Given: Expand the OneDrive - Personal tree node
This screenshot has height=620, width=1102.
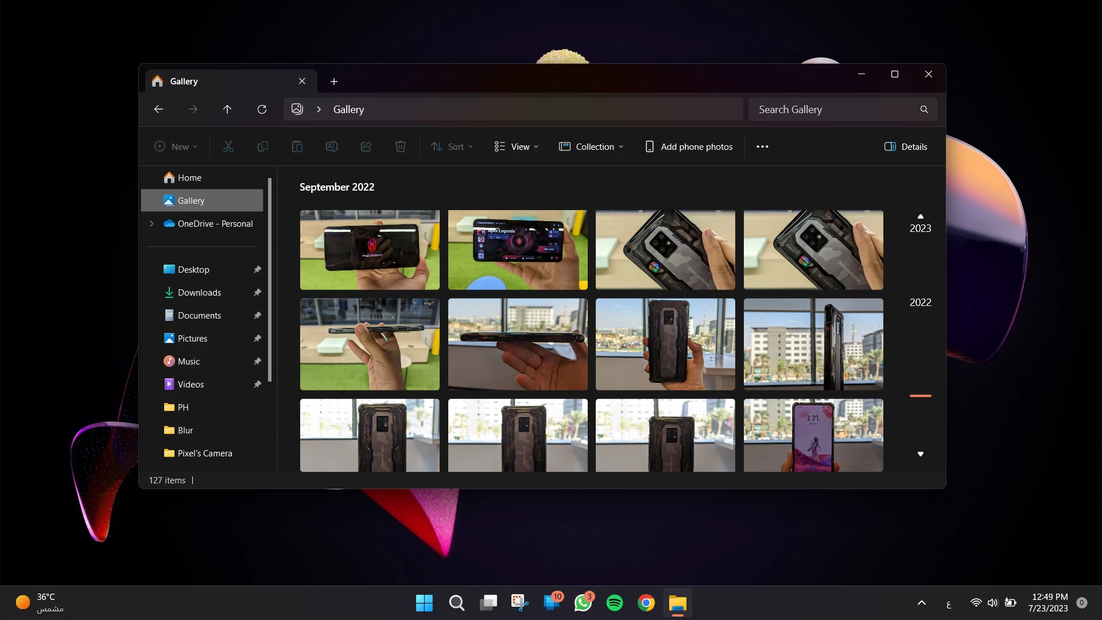Looking at the screenshot, I should click(152, 224).
